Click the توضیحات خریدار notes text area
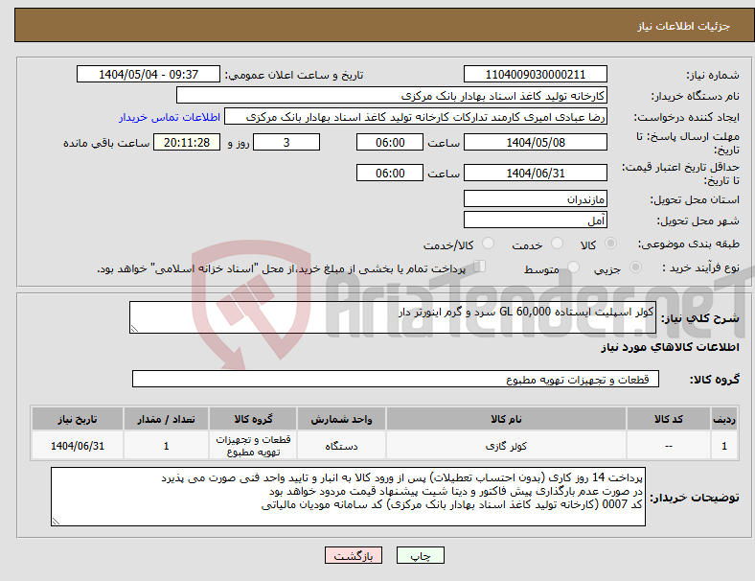The height and width of the screenshot is (581, 755). (x=348, y=497)
